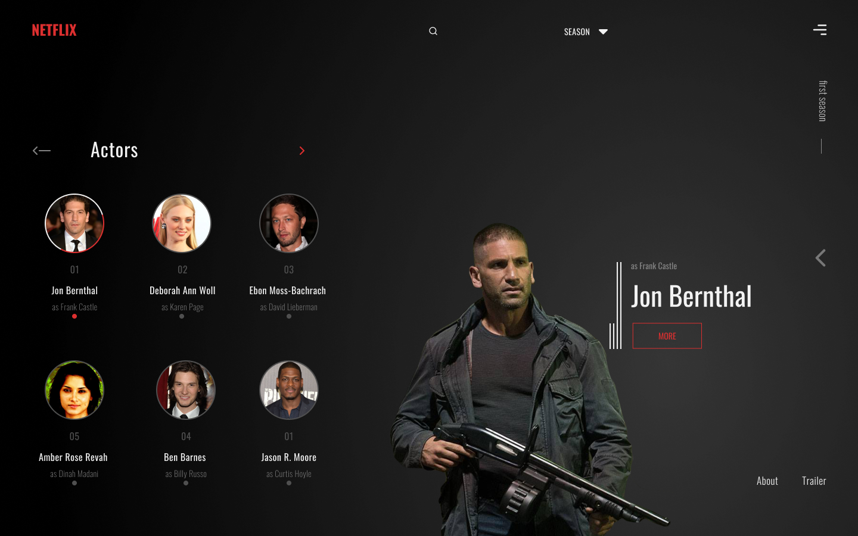Go back with the left arrow beside Actors
The width and height of the screenshot is (858, 536).
point(42,151)
